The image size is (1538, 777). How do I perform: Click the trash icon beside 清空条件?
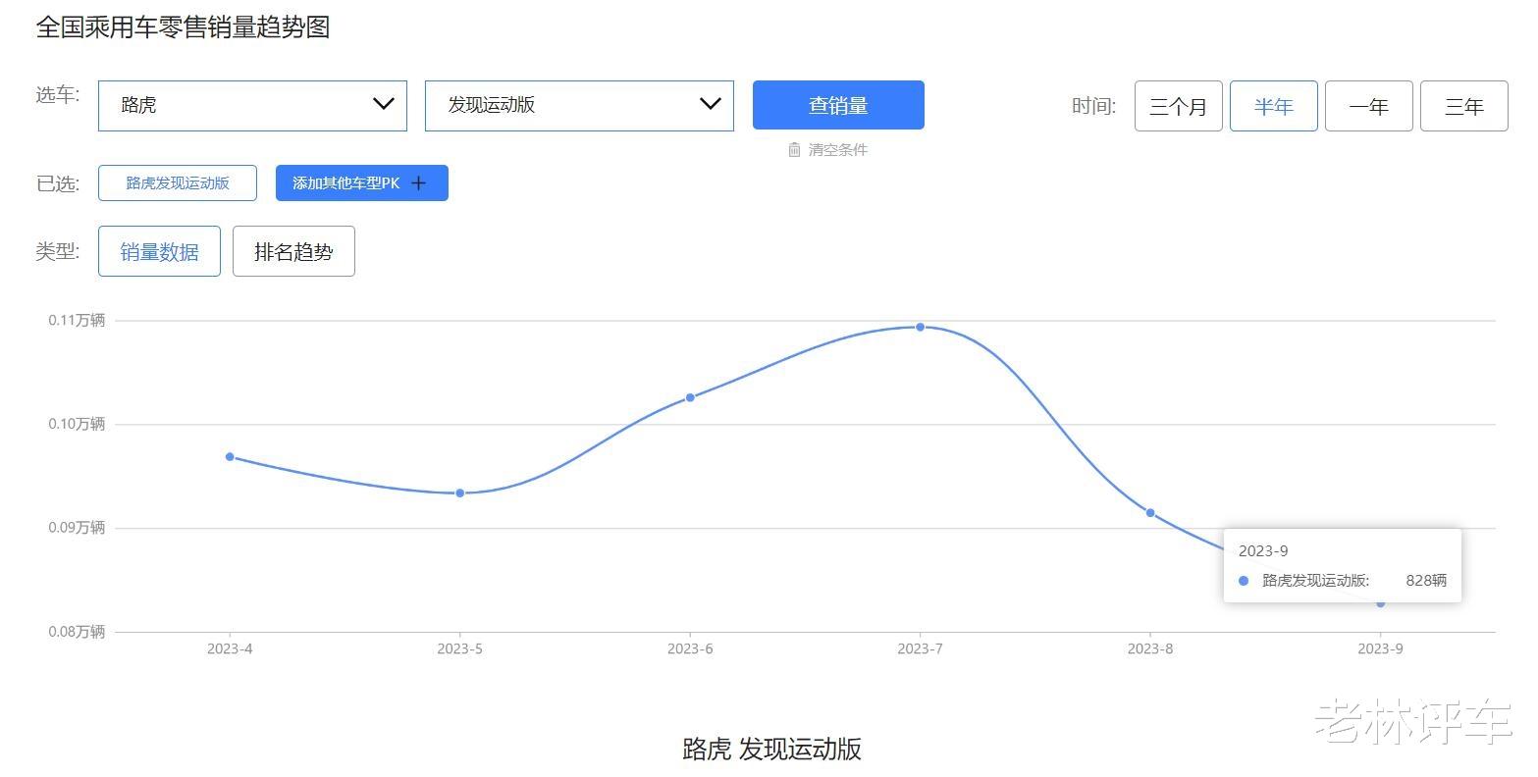(x=795, y=150)
